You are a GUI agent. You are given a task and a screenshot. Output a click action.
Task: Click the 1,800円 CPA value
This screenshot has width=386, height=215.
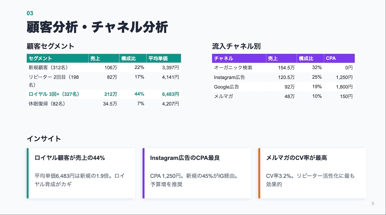344,87
